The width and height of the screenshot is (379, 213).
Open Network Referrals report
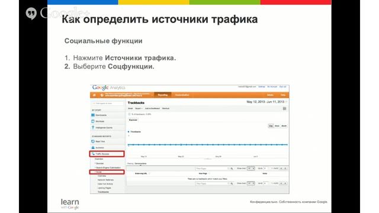pos(105,180)
